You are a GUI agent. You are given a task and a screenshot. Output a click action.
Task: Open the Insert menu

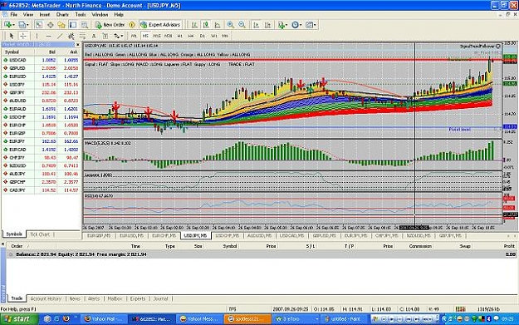tap(45, 15)
